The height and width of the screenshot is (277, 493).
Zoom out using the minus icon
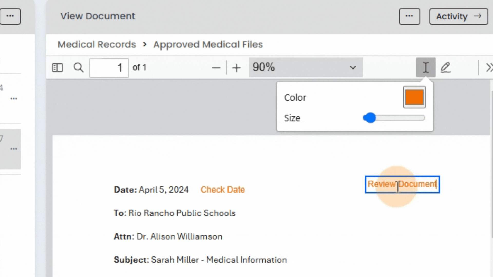point(216,67)
